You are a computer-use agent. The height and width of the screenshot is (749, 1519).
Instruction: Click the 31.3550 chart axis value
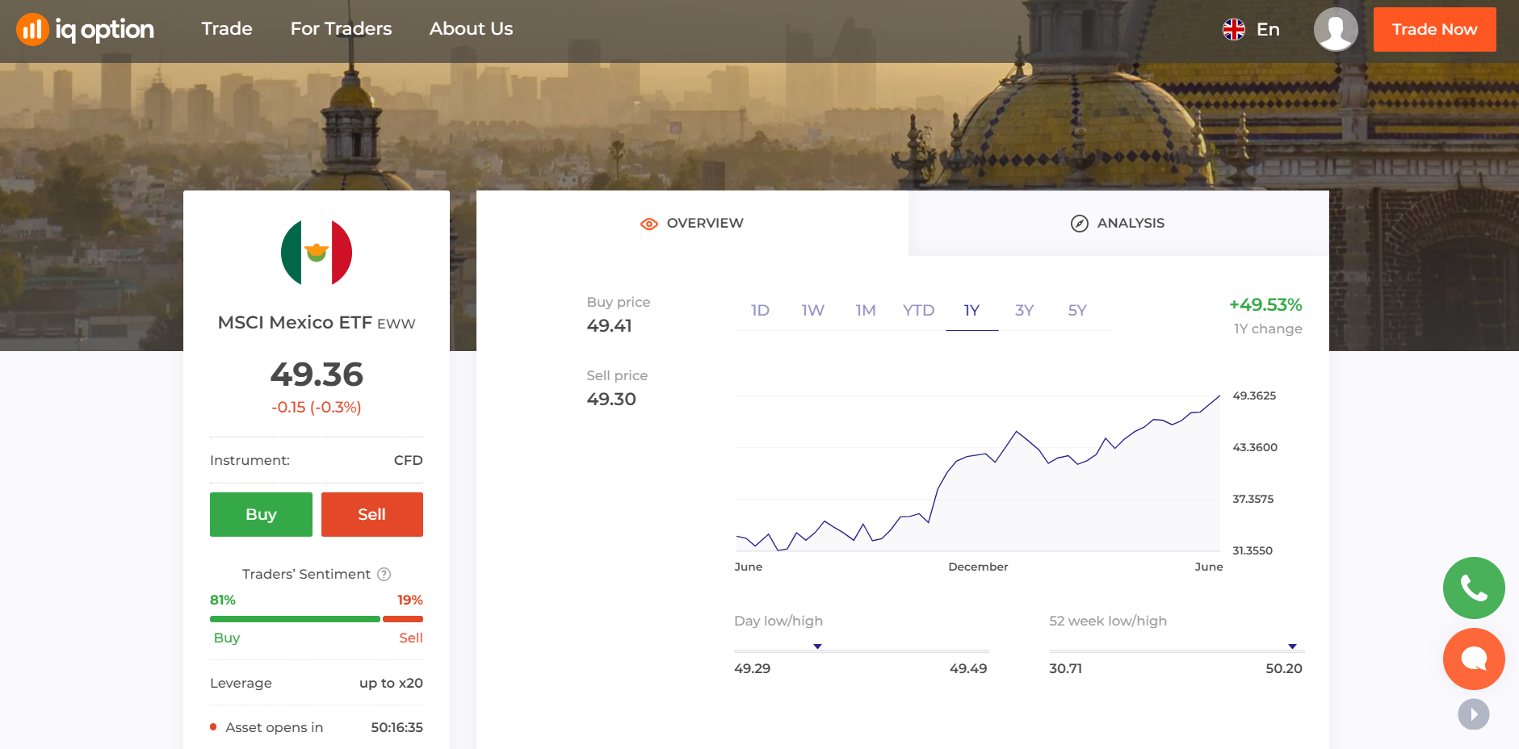pyautogui.click(x=1253, y=550)
